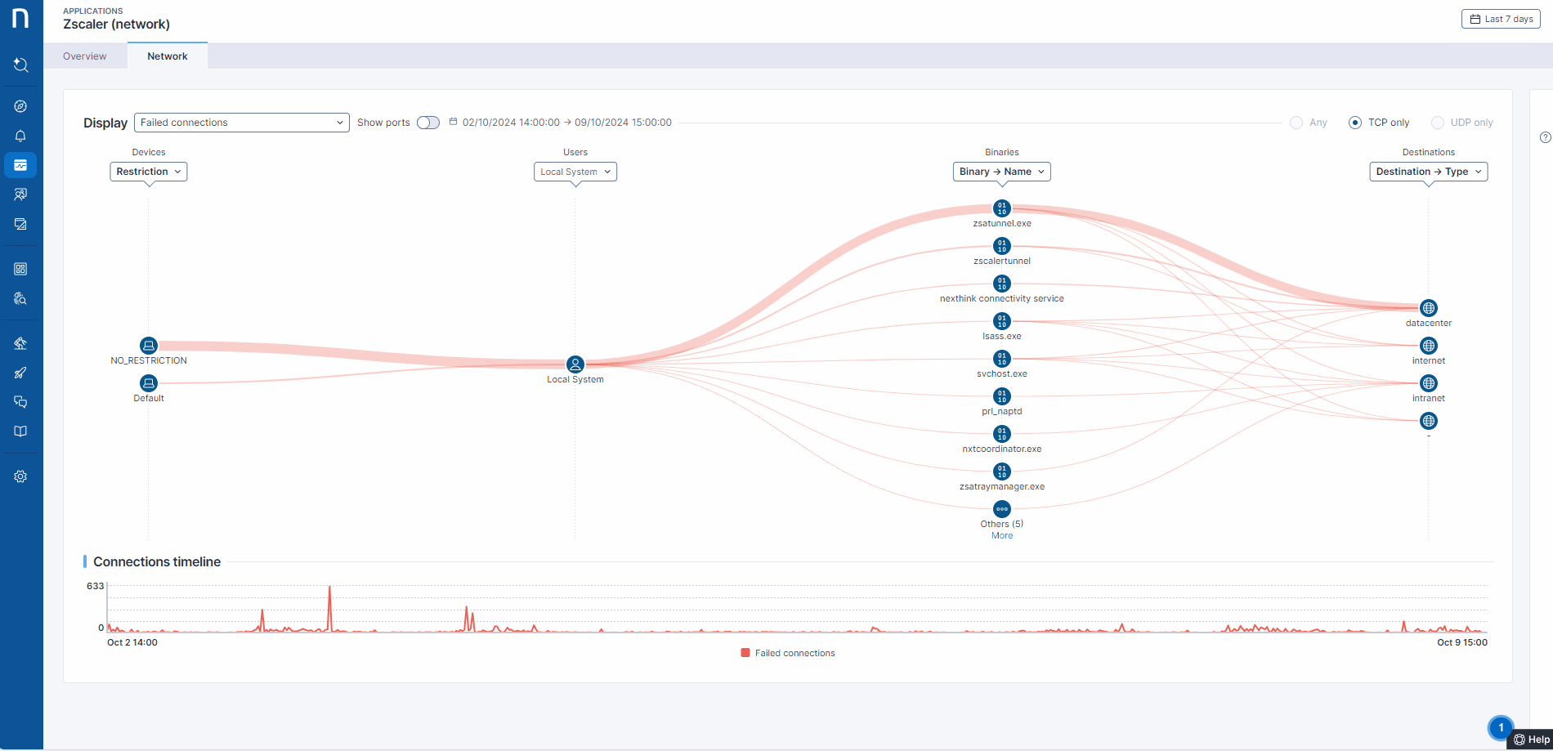
Task: Select the NO_RESTRICTION device node icon
Action: pos(149,346)
